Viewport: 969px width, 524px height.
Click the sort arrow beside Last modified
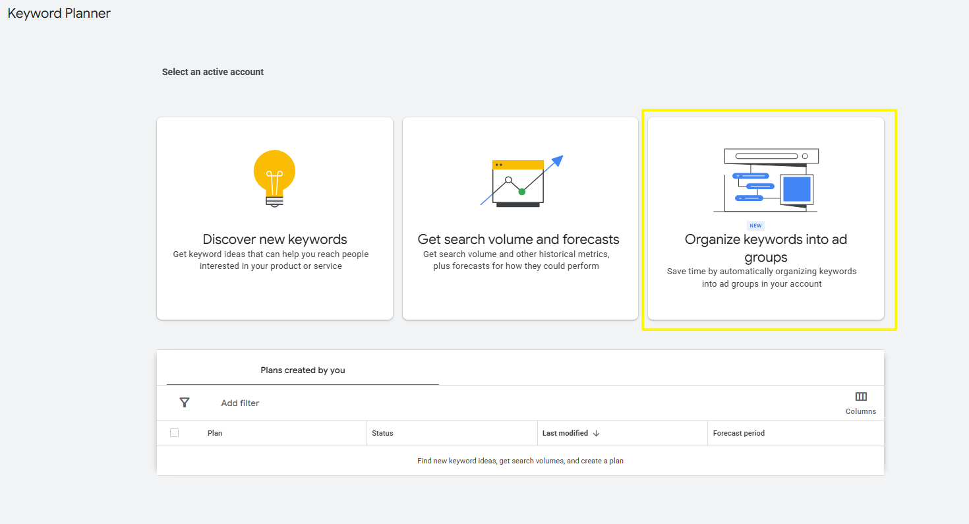tap(597, 433)
